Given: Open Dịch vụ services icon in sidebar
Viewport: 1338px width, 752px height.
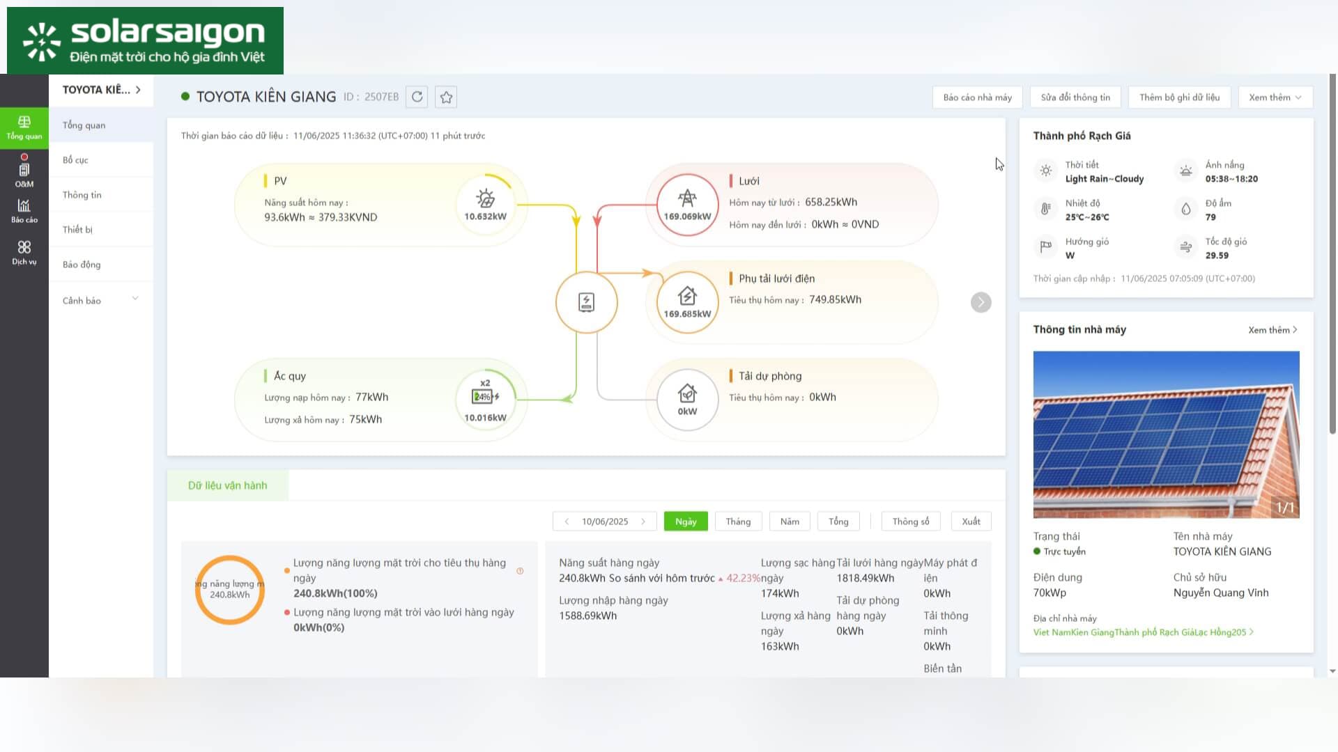Looking at the screenshot, I should [24, 253].
